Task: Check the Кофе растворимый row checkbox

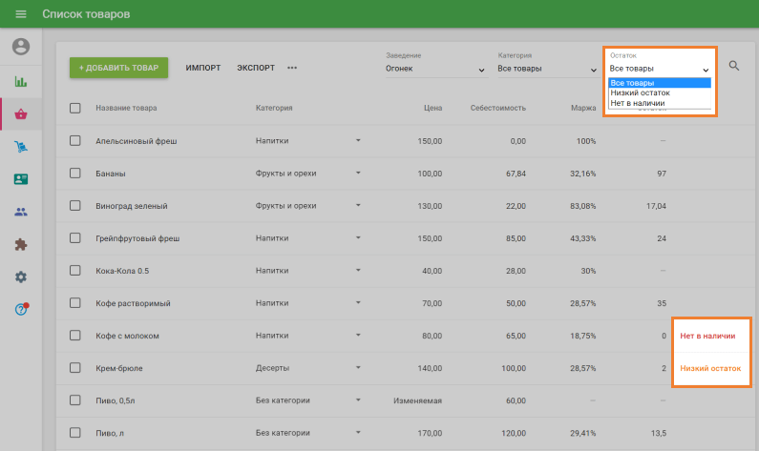Action: 75,302
